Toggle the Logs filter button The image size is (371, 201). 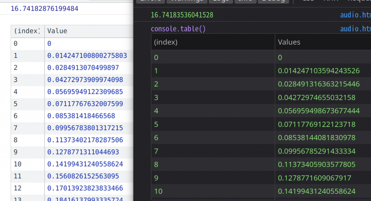(221, 1)
